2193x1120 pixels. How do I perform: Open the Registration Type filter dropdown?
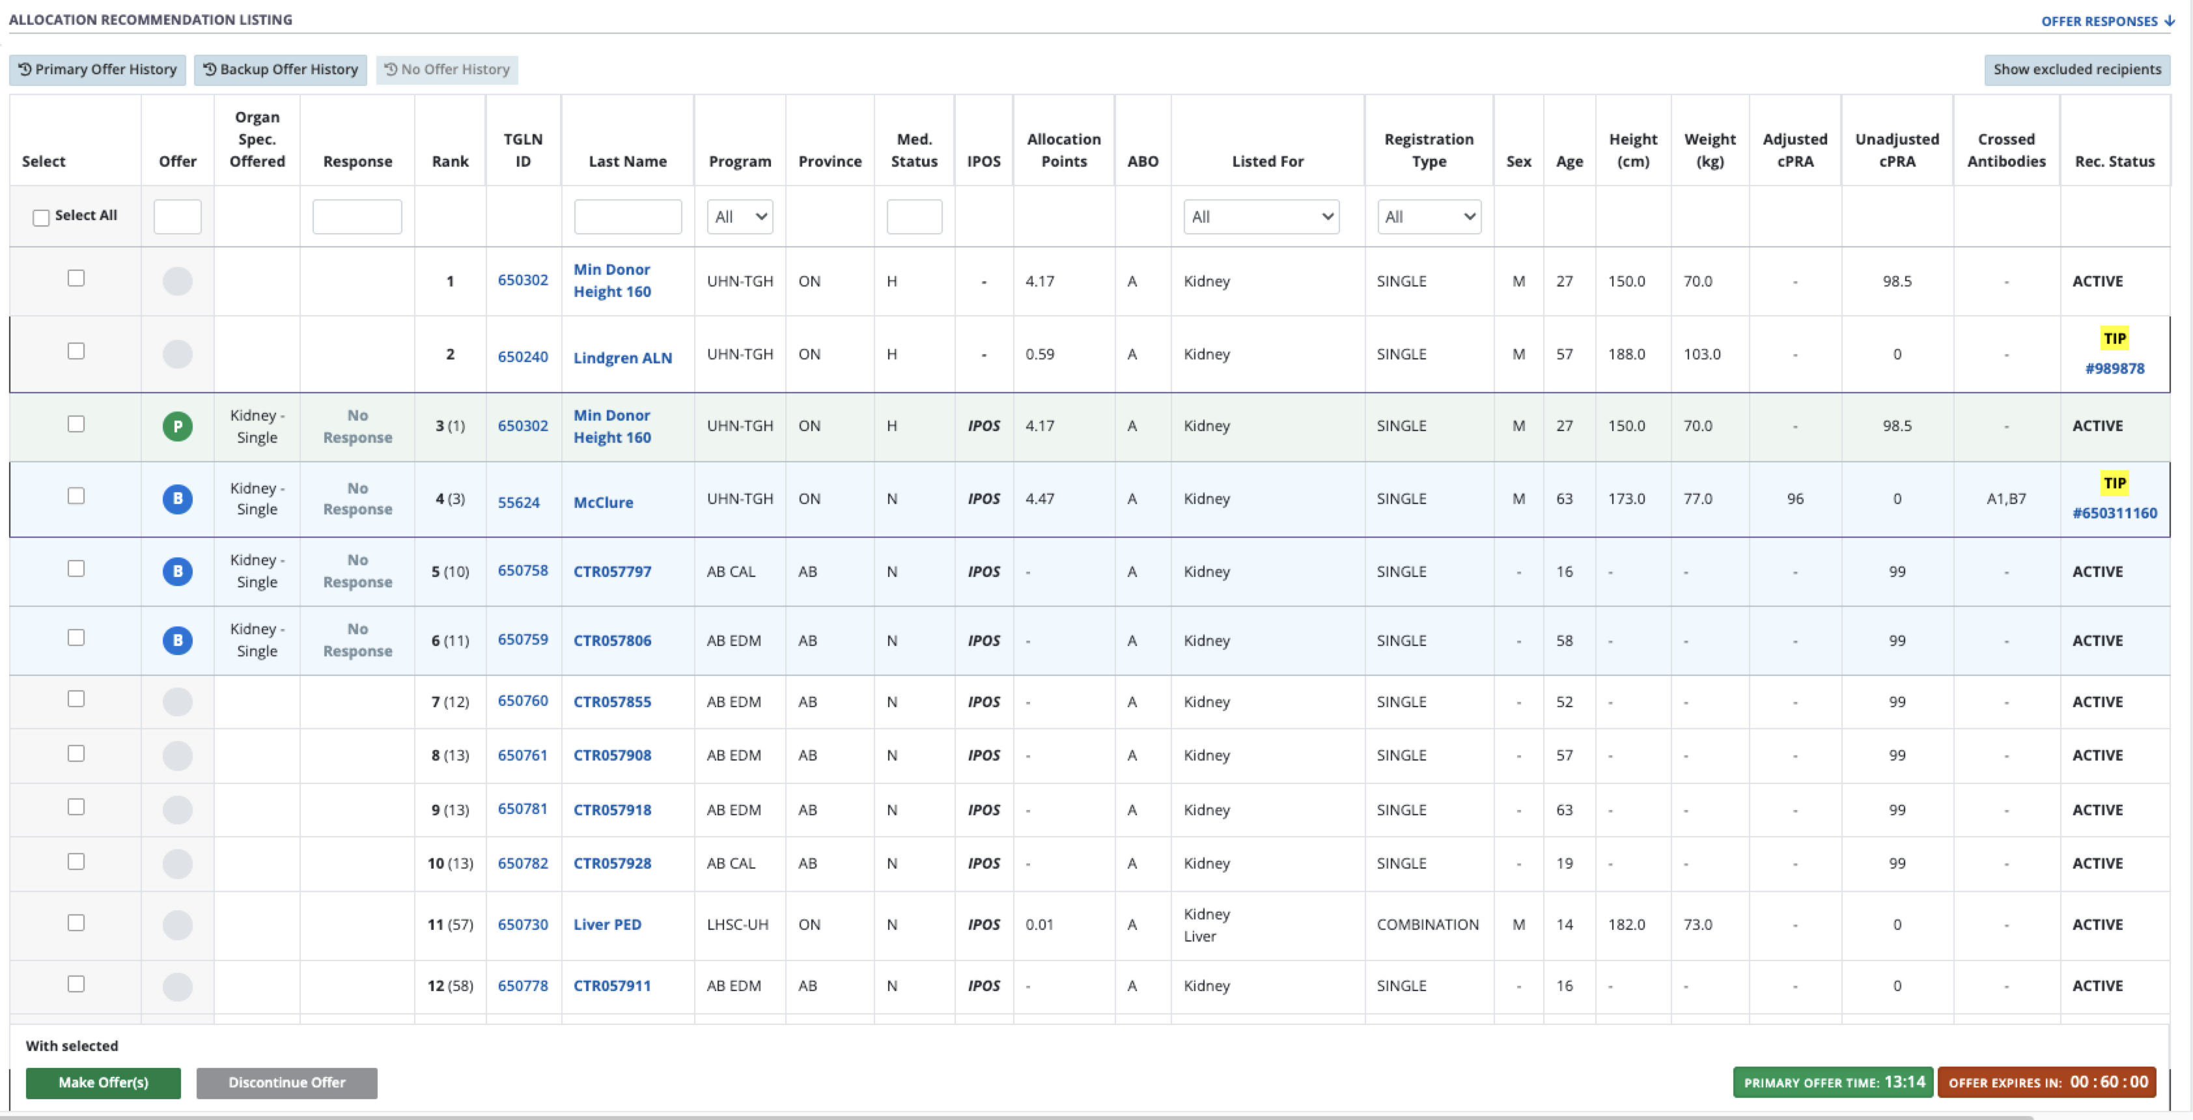pos(1428,217)
